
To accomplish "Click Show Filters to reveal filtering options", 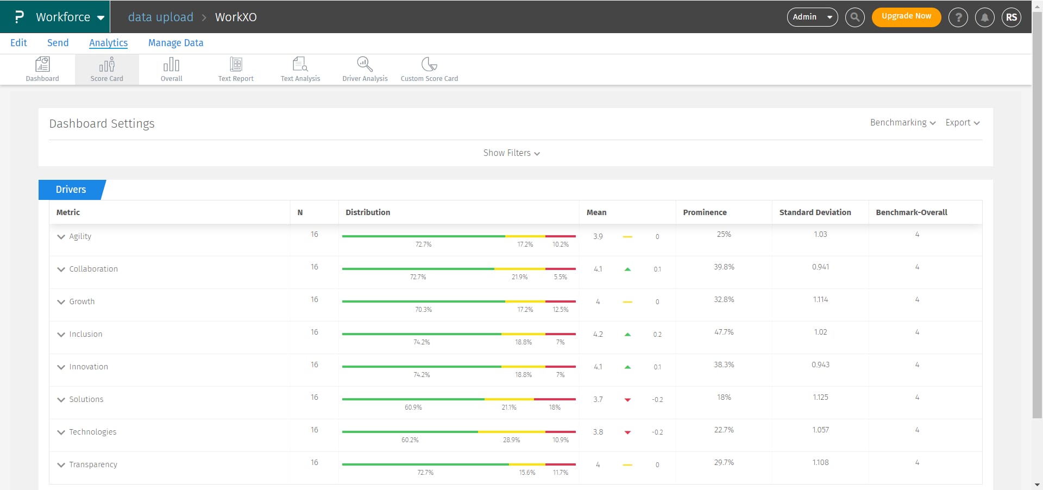I will pos(511,153).
